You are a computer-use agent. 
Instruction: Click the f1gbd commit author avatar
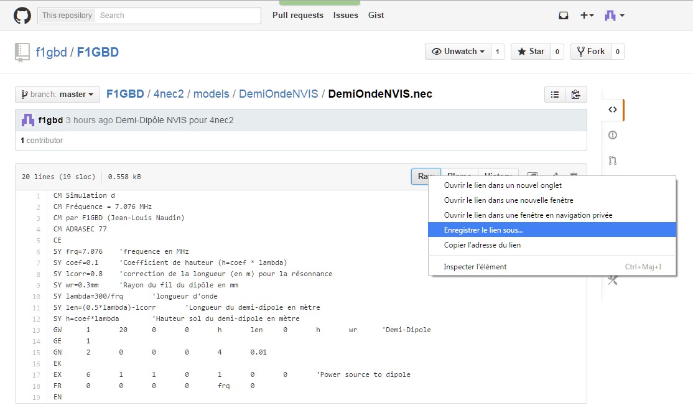tap(28, 120)
